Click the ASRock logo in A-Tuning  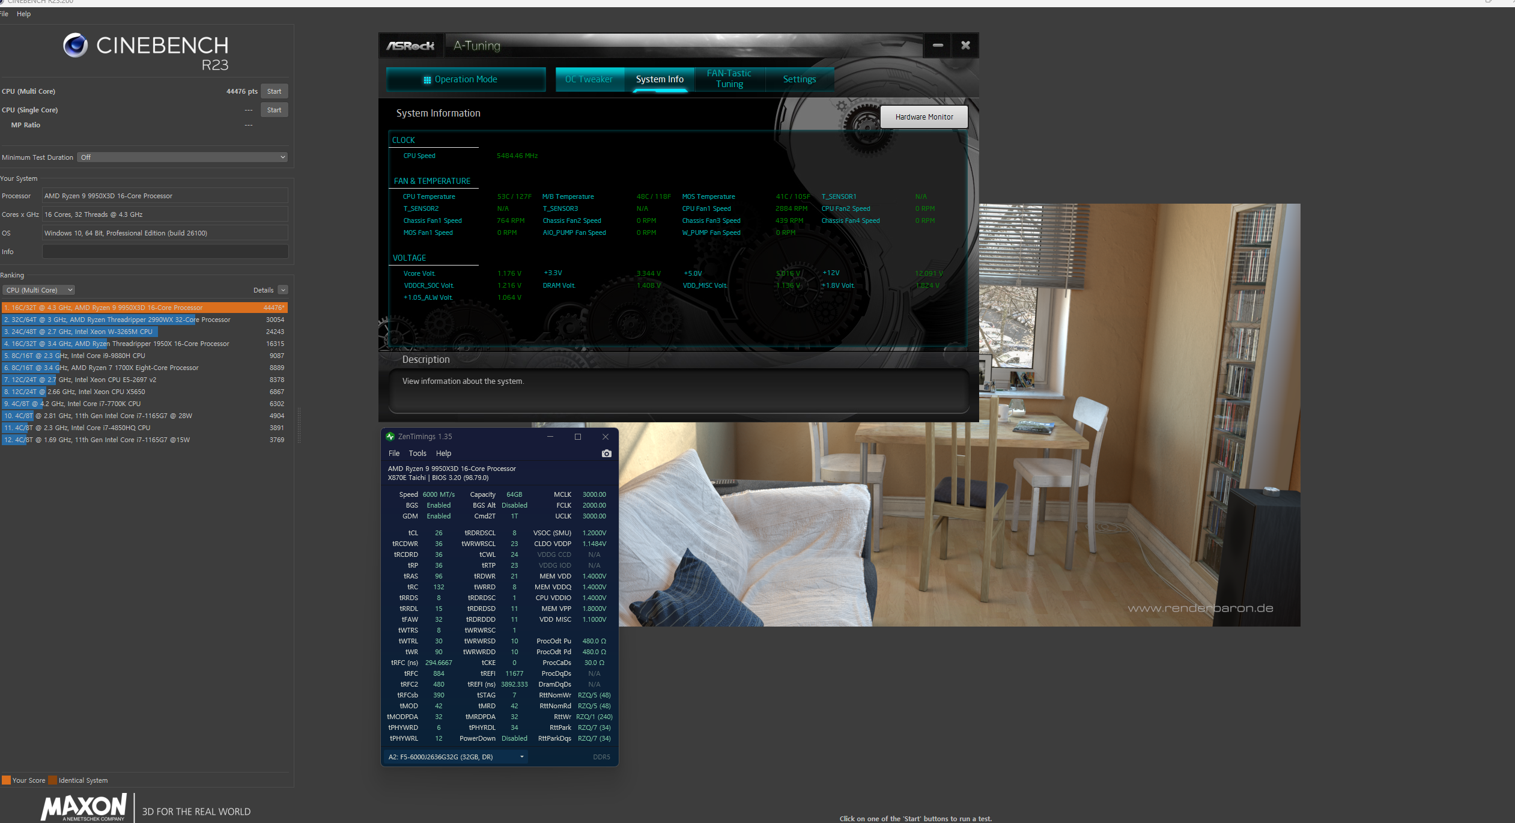click(x=410, y=46)
